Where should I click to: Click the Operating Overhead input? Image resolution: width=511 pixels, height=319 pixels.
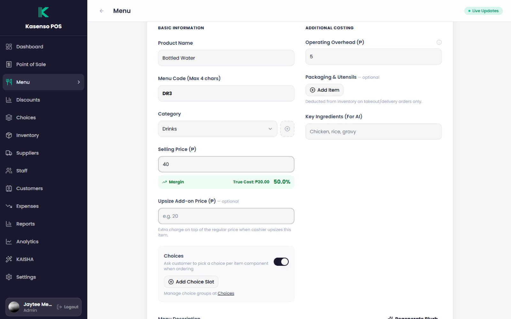(373, 57)
